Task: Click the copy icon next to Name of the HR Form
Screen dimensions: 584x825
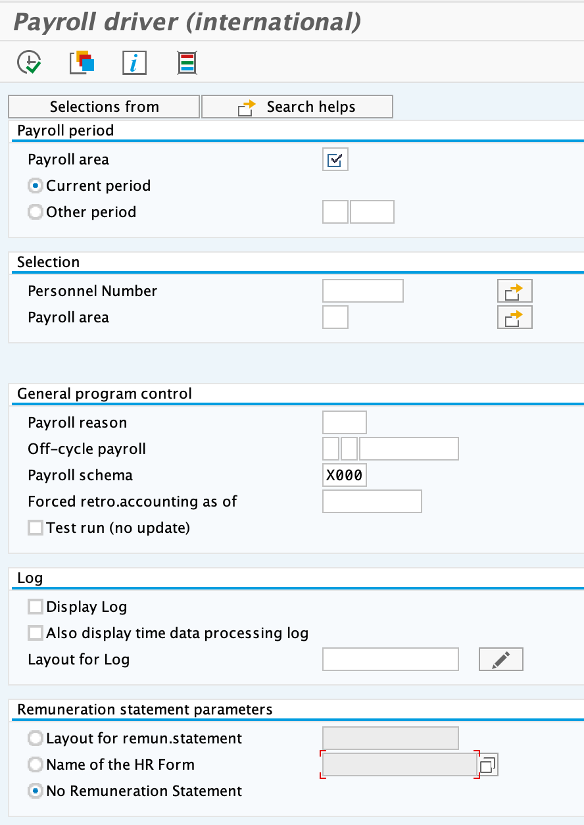Action: [x=488, y=764]
